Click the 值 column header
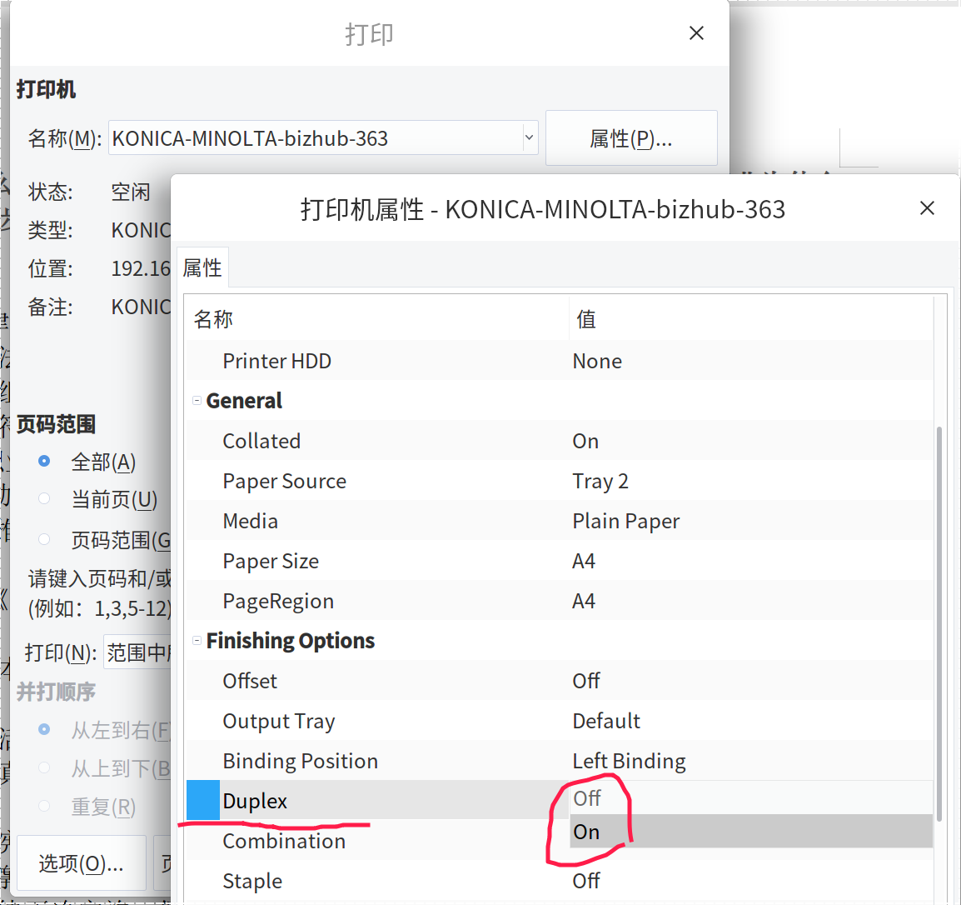The width and height of the screenshot is (961, 905). coord(751,319)
